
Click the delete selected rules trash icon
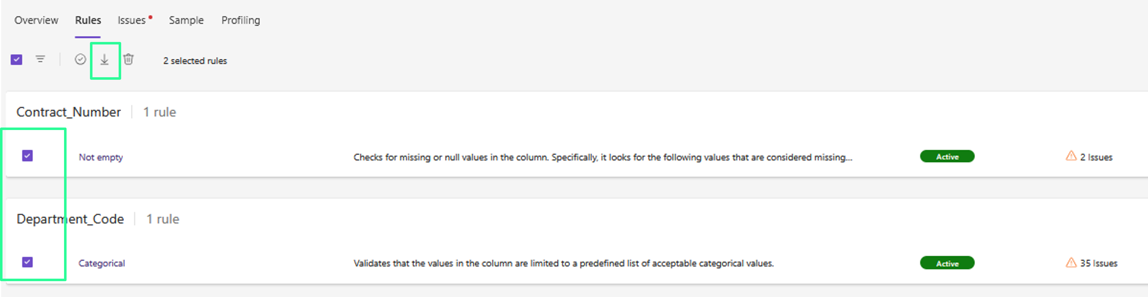(128, 59)
